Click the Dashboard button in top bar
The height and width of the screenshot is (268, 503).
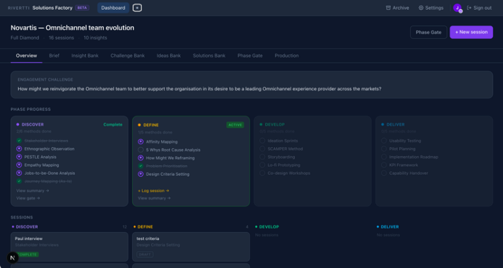[x=113, y=8]
